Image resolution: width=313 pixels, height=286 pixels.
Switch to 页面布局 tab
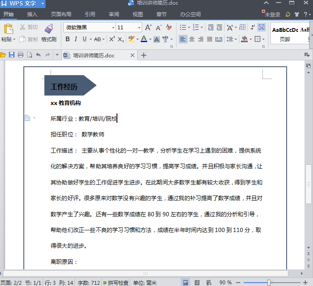61,14
